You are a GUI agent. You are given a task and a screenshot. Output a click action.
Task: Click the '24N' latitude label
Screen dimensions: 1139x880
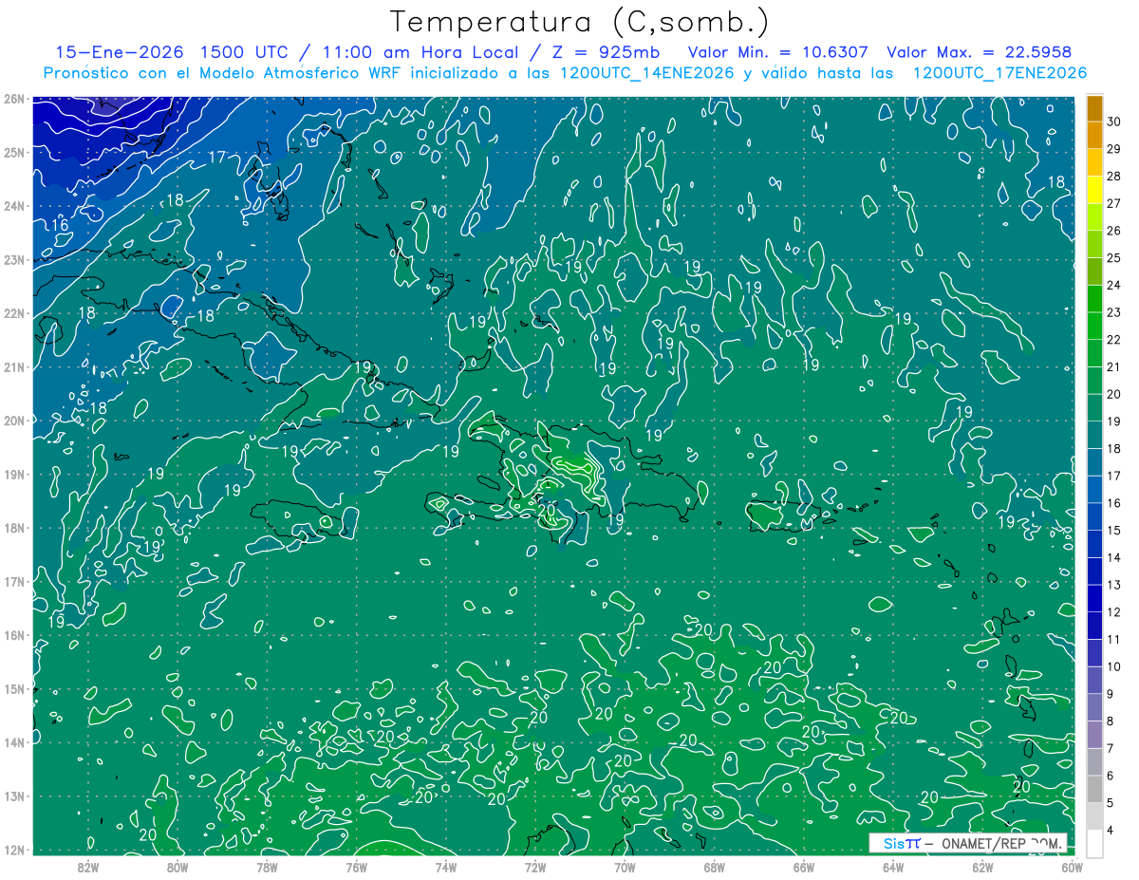coord(13,206)
